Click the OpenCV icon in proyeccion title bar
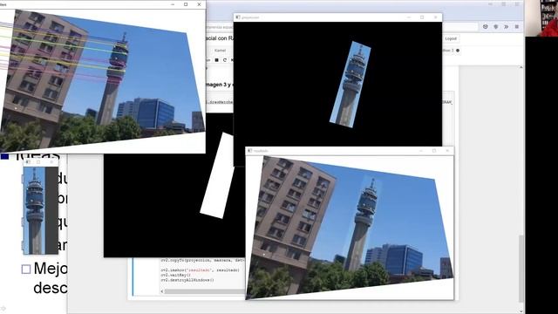 click(x=238, y=17)
